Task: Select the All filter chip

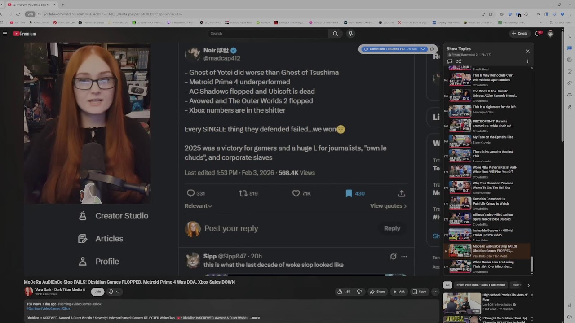Action: [x=447, y=285]
